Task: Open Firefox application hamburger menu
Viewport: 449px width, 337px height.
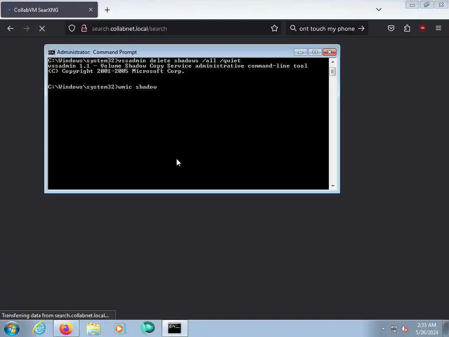Action: tap(438, 29)
